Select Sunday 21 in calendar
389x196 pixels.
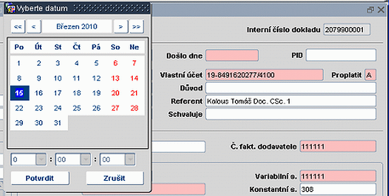click(x=135, y=93)
